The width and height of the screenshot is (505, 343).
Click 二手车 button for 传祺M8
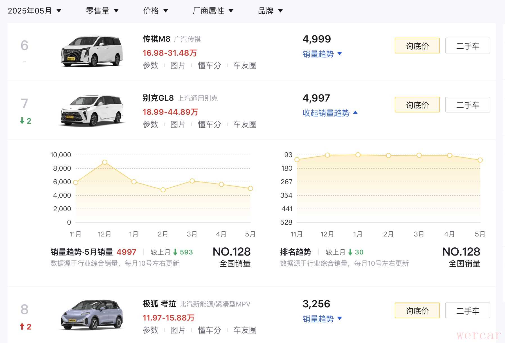[x=468, y=46]
